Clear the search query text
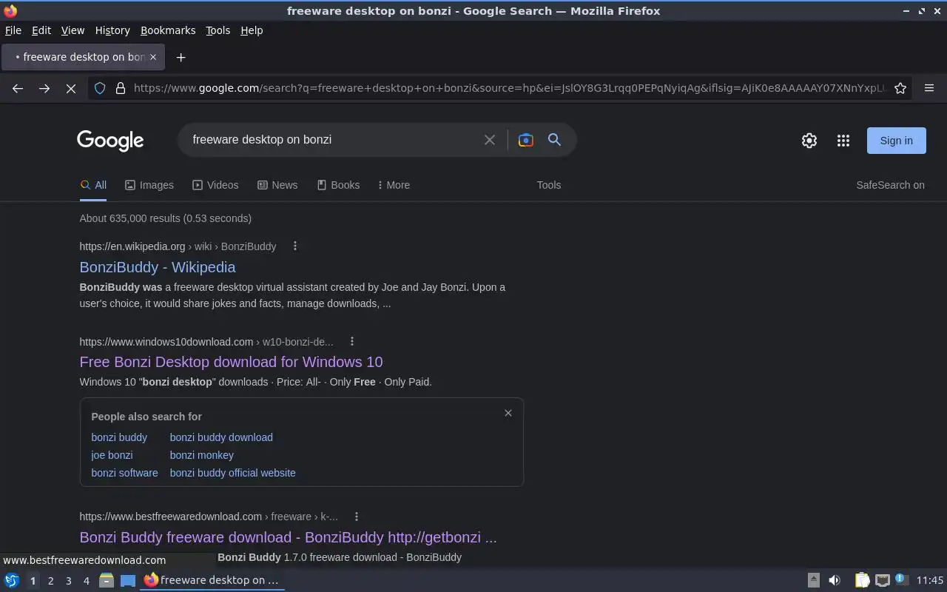This screenshot has width=947, height=592. 490,140
